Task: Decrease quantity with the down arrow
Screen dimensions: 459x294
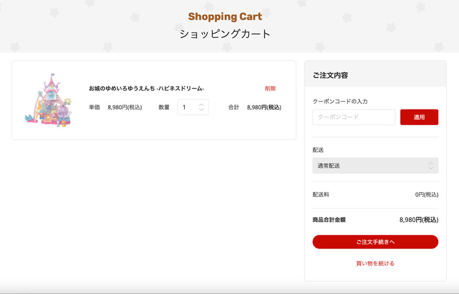Action: (201, 110)
